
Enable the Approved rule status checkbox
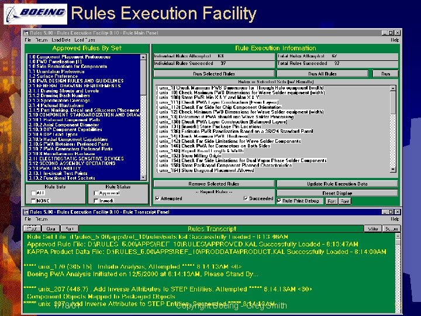[x=96, y=193]
